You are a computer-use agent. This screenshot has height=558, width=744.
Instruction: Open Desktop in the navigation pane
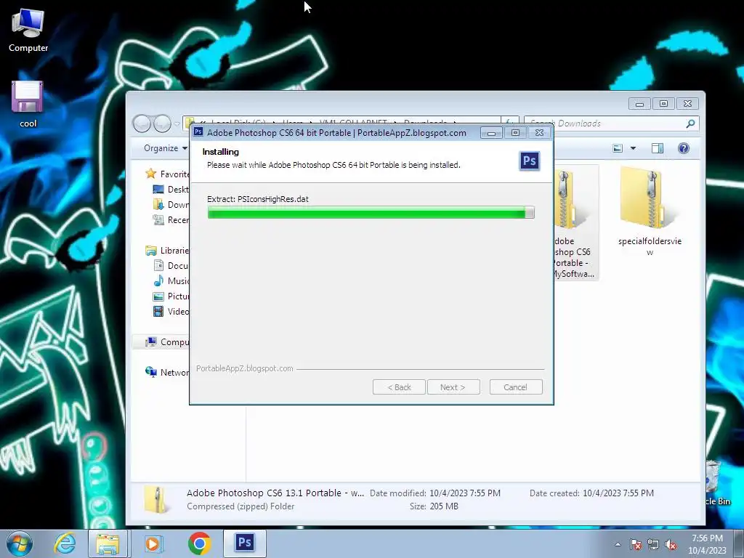pos(171,190)
